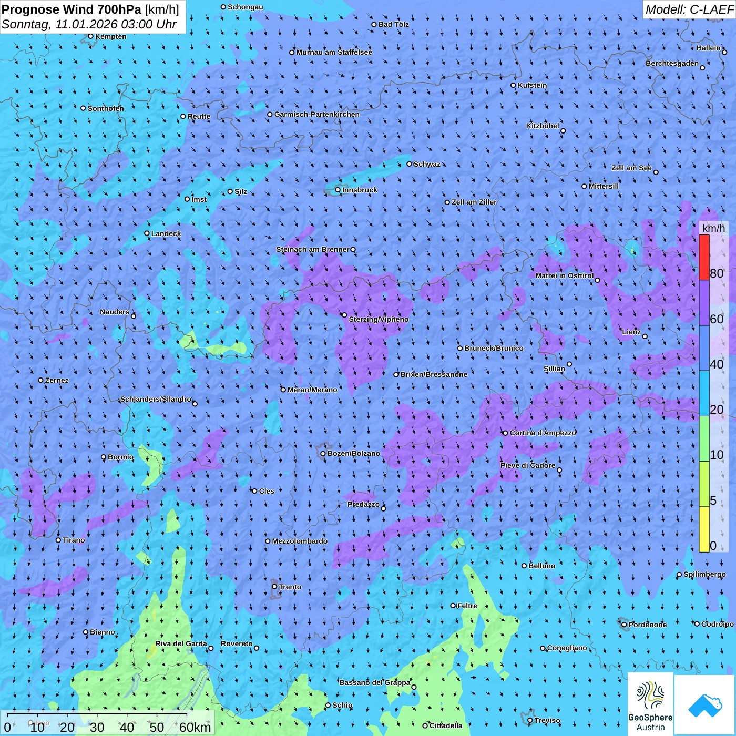Click the Kempten city label

pyautogui.click(x=111, y=36)
